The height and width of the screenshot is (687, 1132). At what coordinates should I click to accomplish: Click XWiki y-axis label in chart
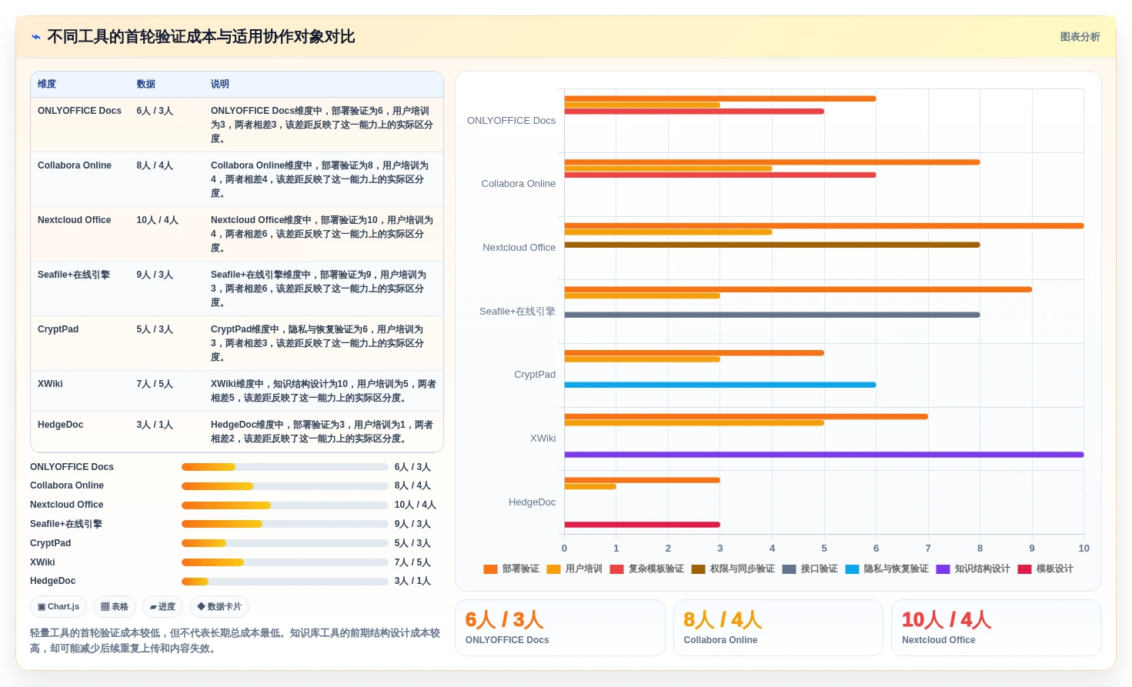[543, 439]
